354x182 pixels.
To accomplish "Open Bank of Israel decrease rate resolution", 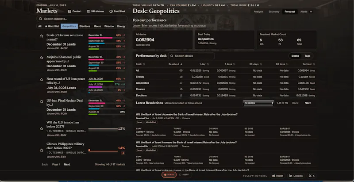I will (186, 115).
